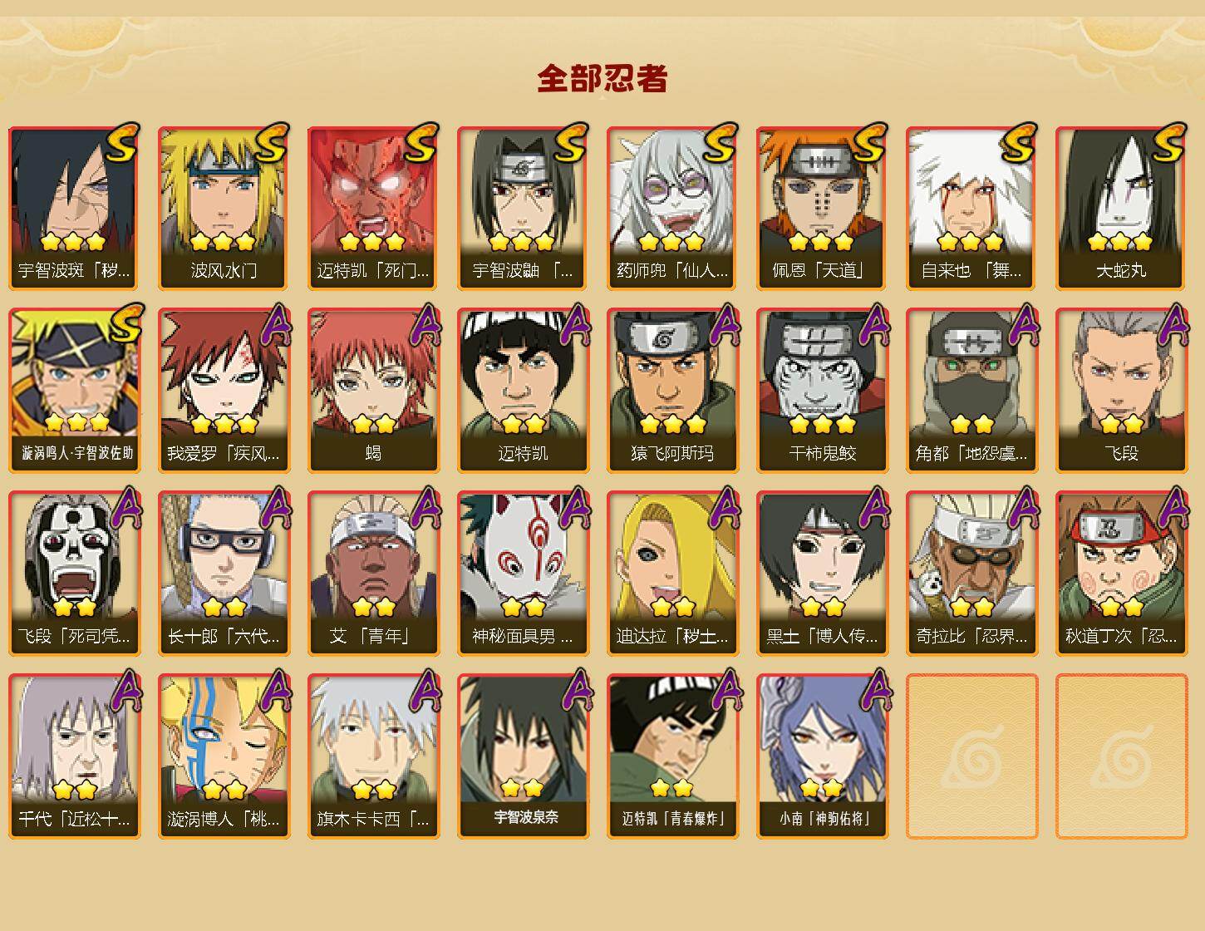The width and height of the screenshot is (1205, 931).
Task: Choose the 佩恩「天道」 ninja card
Action: [x=822, y=208]
